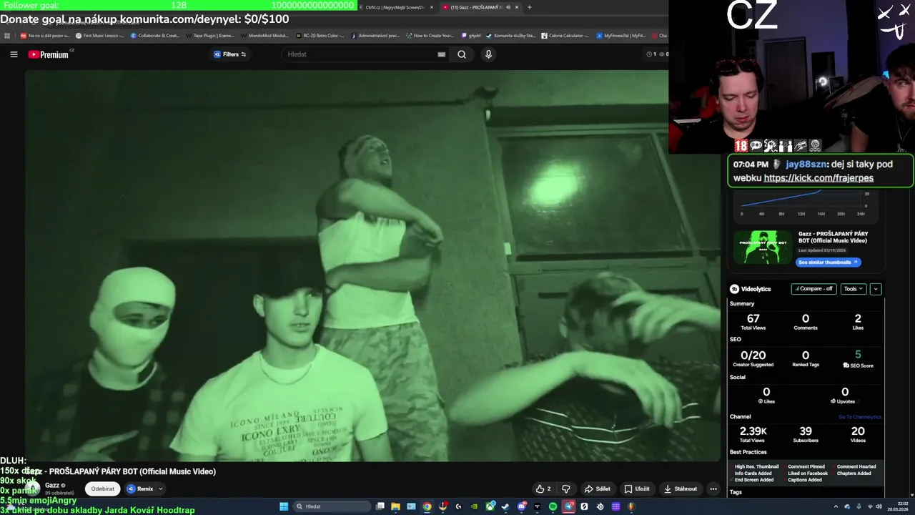Viewport: 915px width, 515px height.
Task: Open a new browser tab
Action: coord(530,7)
